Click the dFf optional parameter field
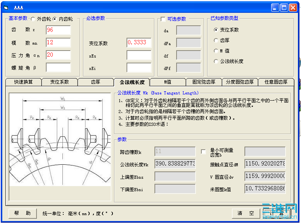Viewport: 301px width, 223px height. click(x=189, y=68)
